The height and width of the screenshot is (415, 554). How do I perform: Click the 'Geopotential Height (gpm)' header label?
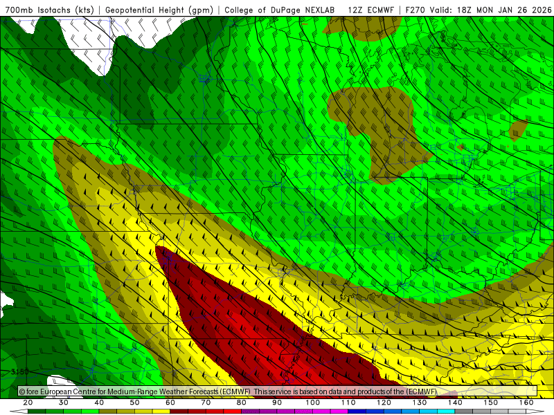(x=159, y=10)
